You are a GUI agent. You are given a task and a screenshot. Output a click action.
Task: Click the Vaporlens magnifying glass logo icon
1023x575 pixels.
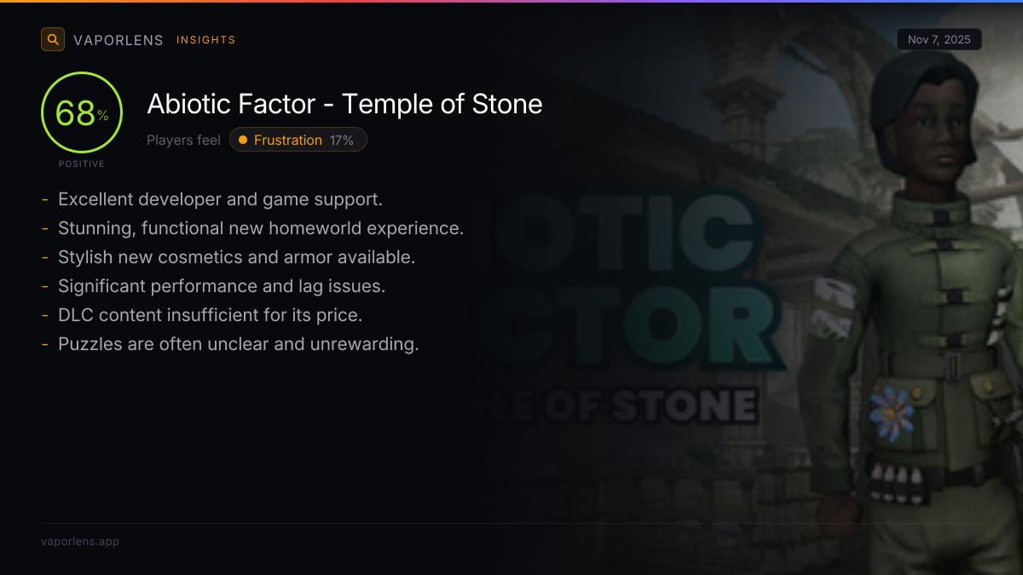53,39
